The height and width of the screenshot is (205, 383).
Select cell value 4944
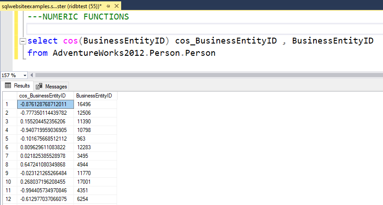95,165
